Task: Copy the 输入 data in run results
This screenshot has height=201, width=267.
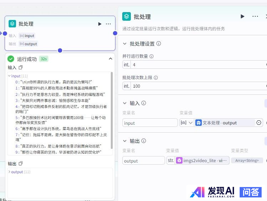Action: pyautogui.click(x=21, y=67)
